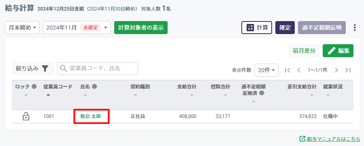Sort by 差引支給合計 column arrow
Screen dimensions: 364x146
[x=312, y=95]
